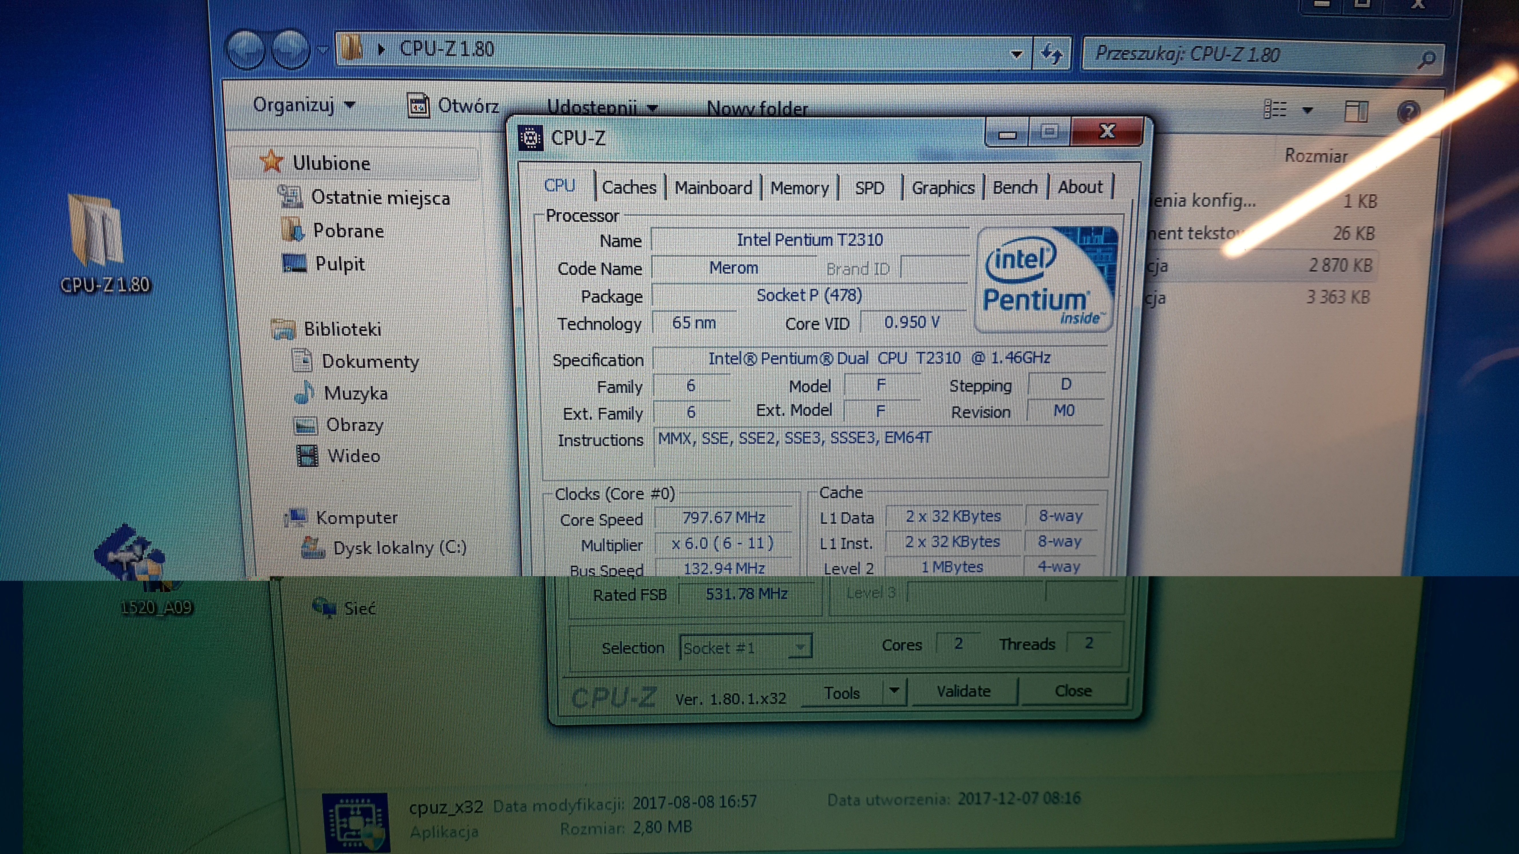Screen dimensions: 1519x854
Task: Select Dysk lokalny (C:) in the tree
Action: [400, 548]
